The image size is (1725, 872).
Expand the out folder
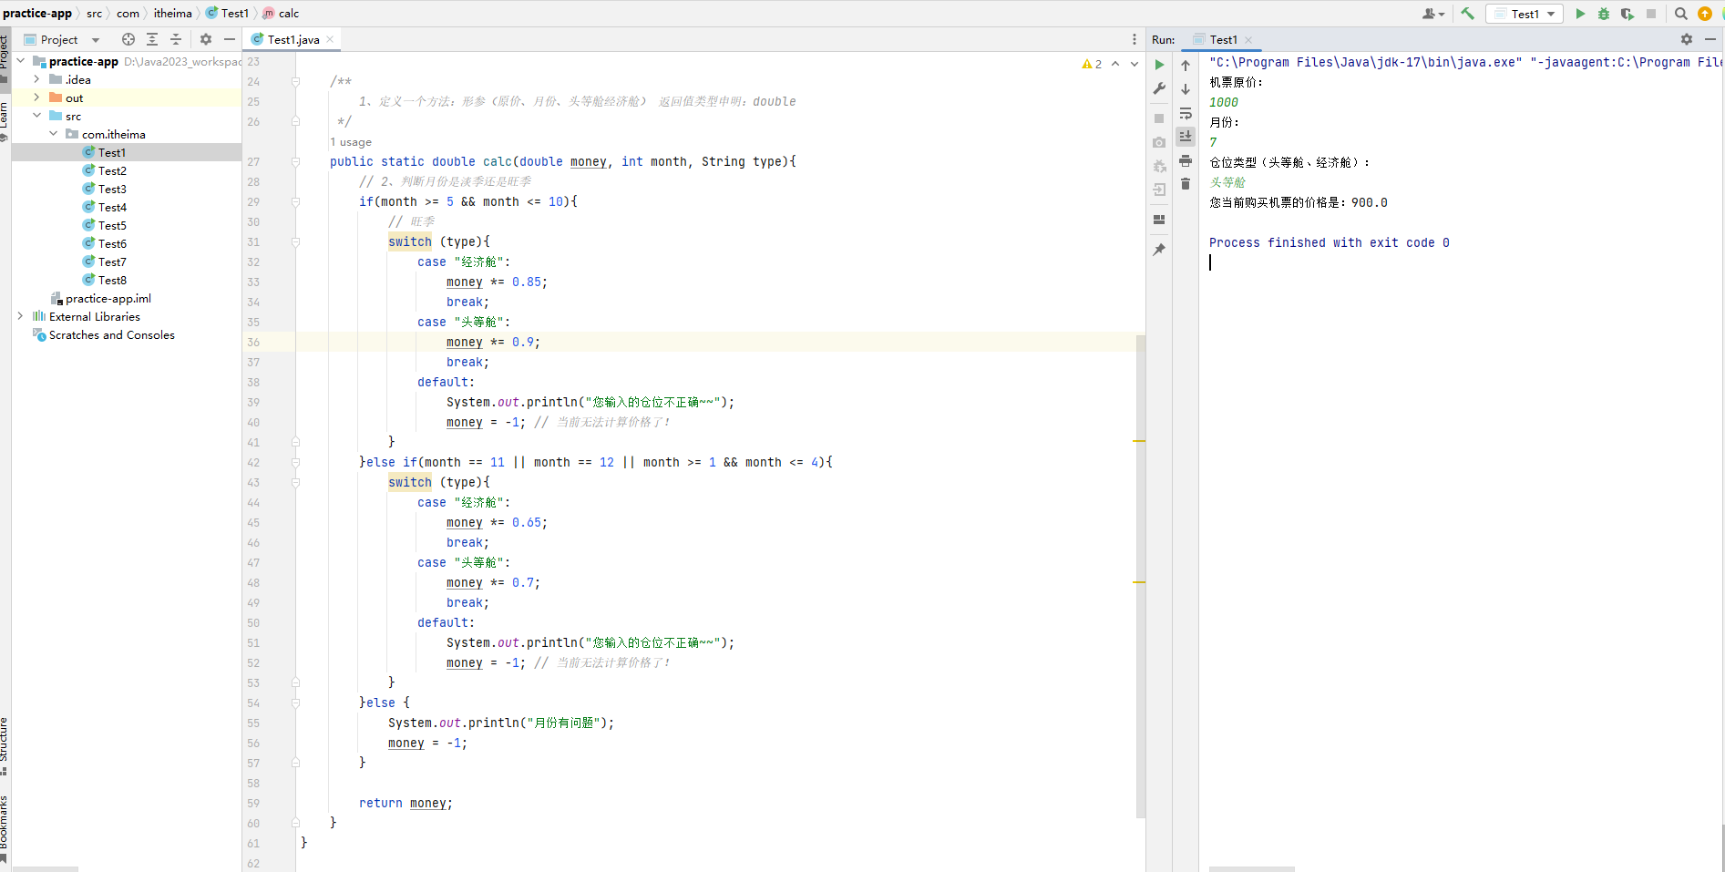[x=37, y=97]
